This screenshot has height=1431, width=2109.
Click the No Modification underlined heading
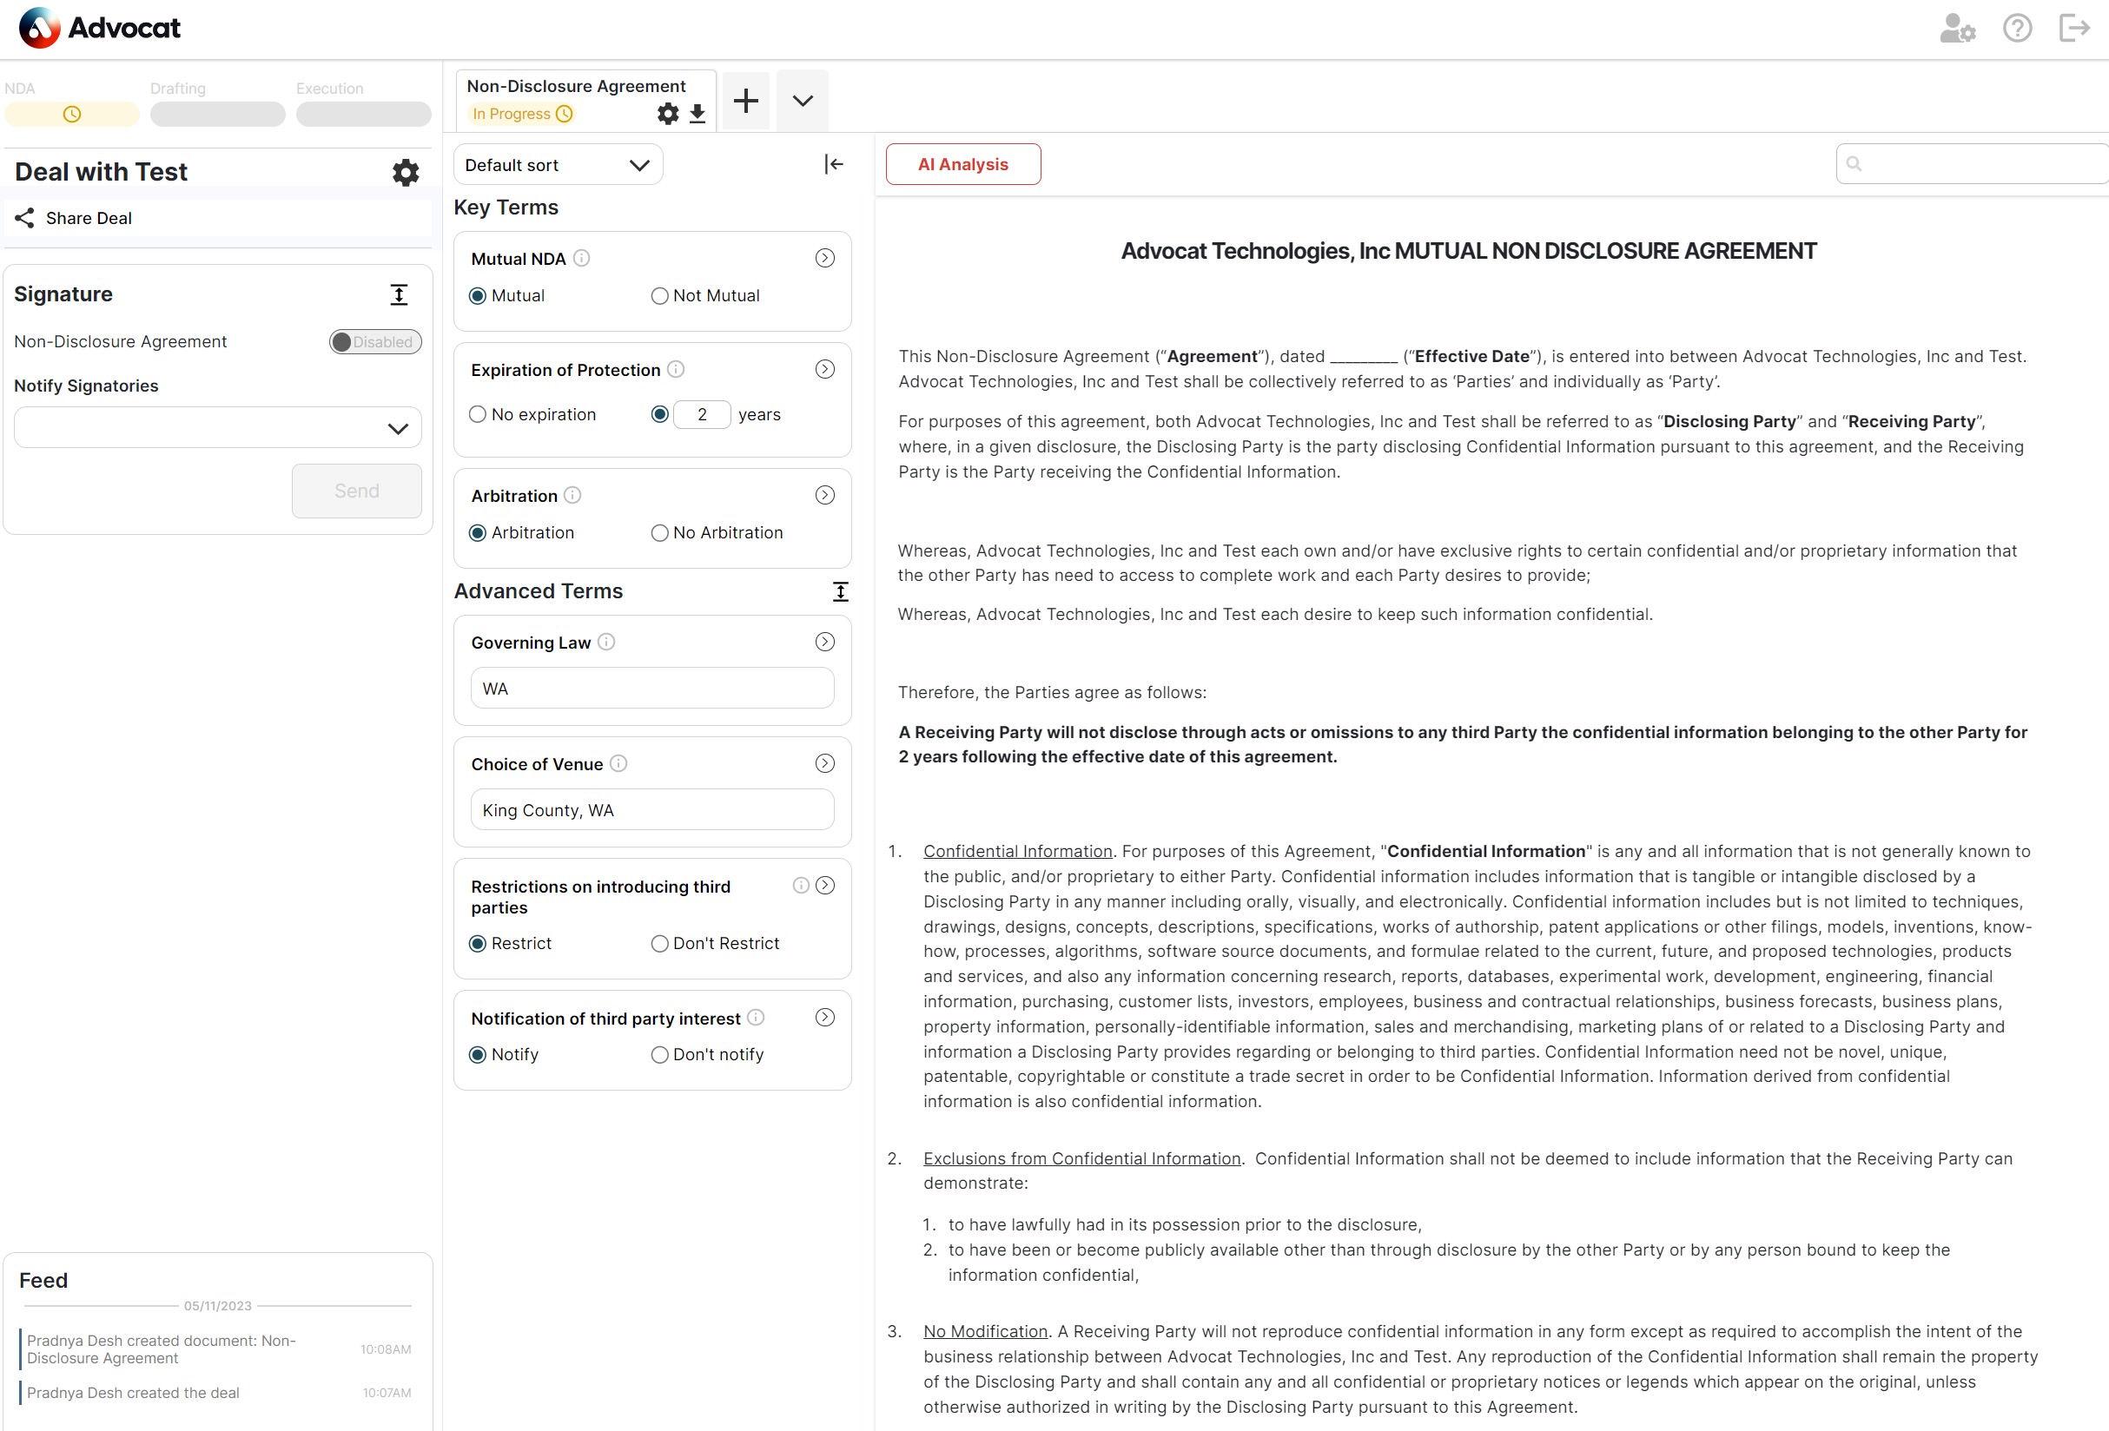pyautogui.click(x=986, y=1331)
